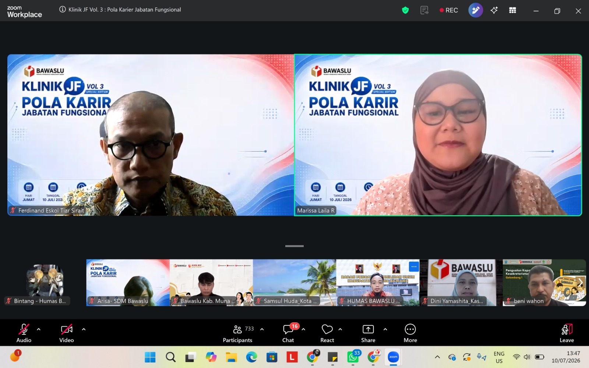Open the meeting info icon beside title
The height and width of the screenshot is (368, 589).
(x=63, y=10)
